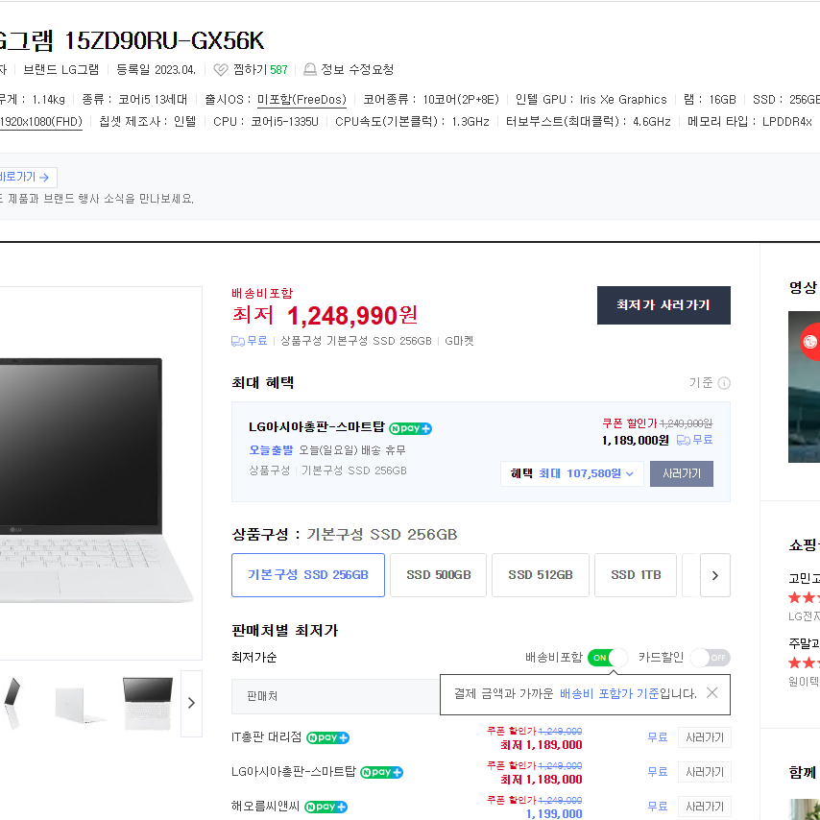Click 최저가 사러가기 button
The height and width of the screenshot is (820, 820).
[663, 305]
